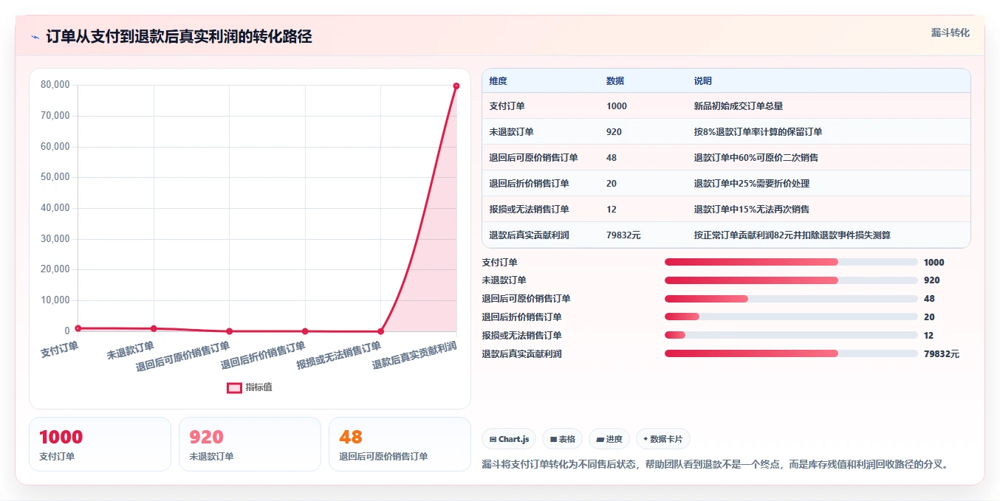Screen dimensions: 1000x501
Task: Click the 未退款订单 chart data point
Action: (x=154, y=328)
